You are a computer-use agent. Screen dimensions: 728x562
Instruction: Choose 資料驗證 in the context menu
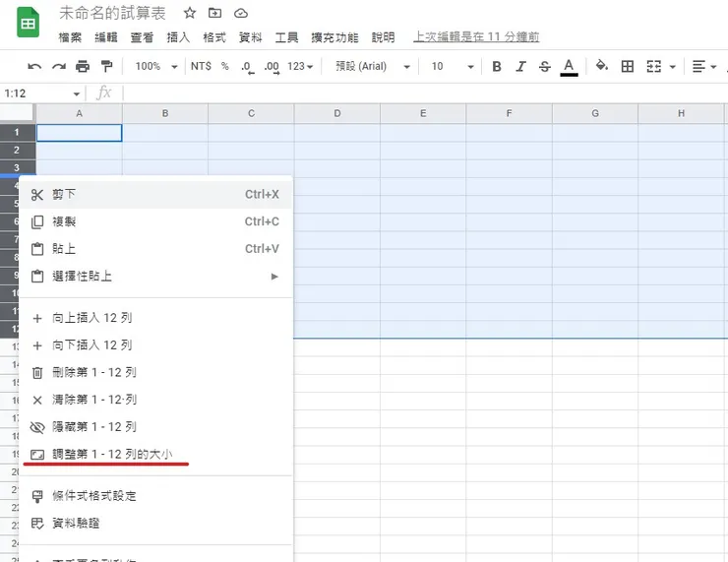coord(156,524)
